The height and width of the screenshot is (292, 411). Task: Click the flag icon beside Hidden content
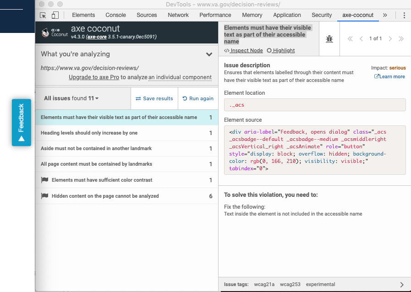click(x=44, y=196)
